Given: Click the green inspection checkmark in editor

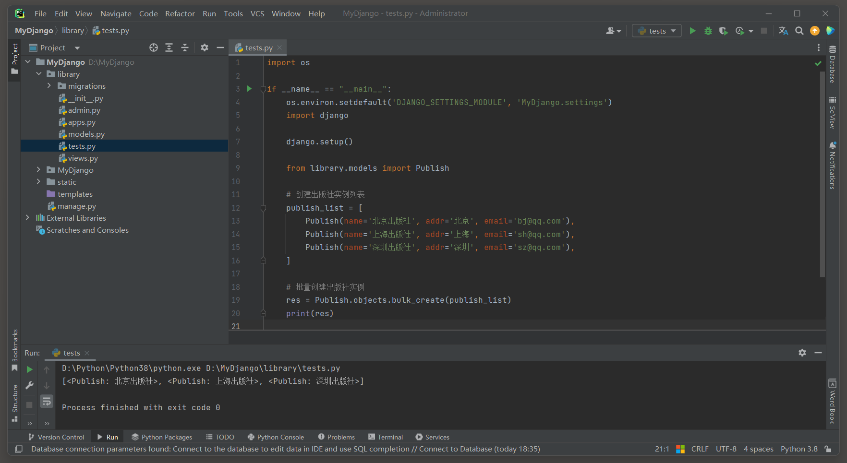Looking at the screenshot, I should 818,63.
